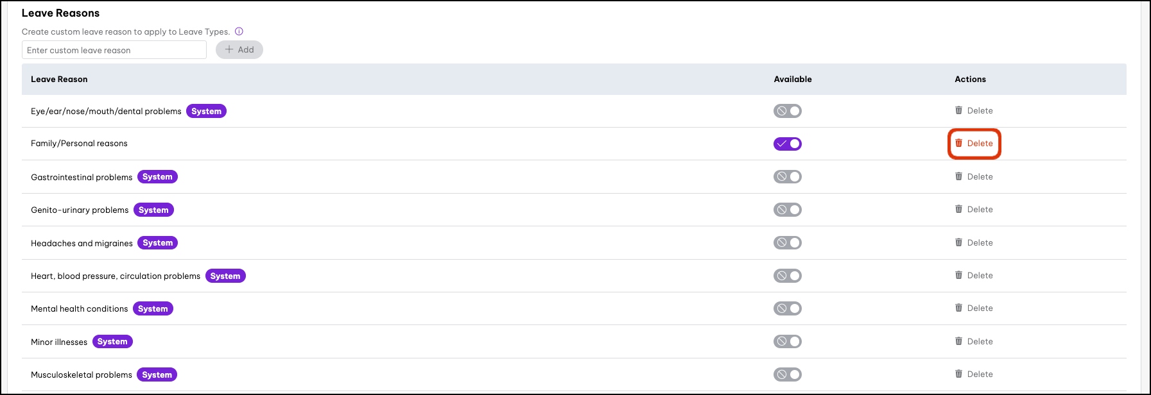This screenshot has height=395, width=1151.
Task: Click trash icon for Family/Personal reasons
Action: pos(958,143)
